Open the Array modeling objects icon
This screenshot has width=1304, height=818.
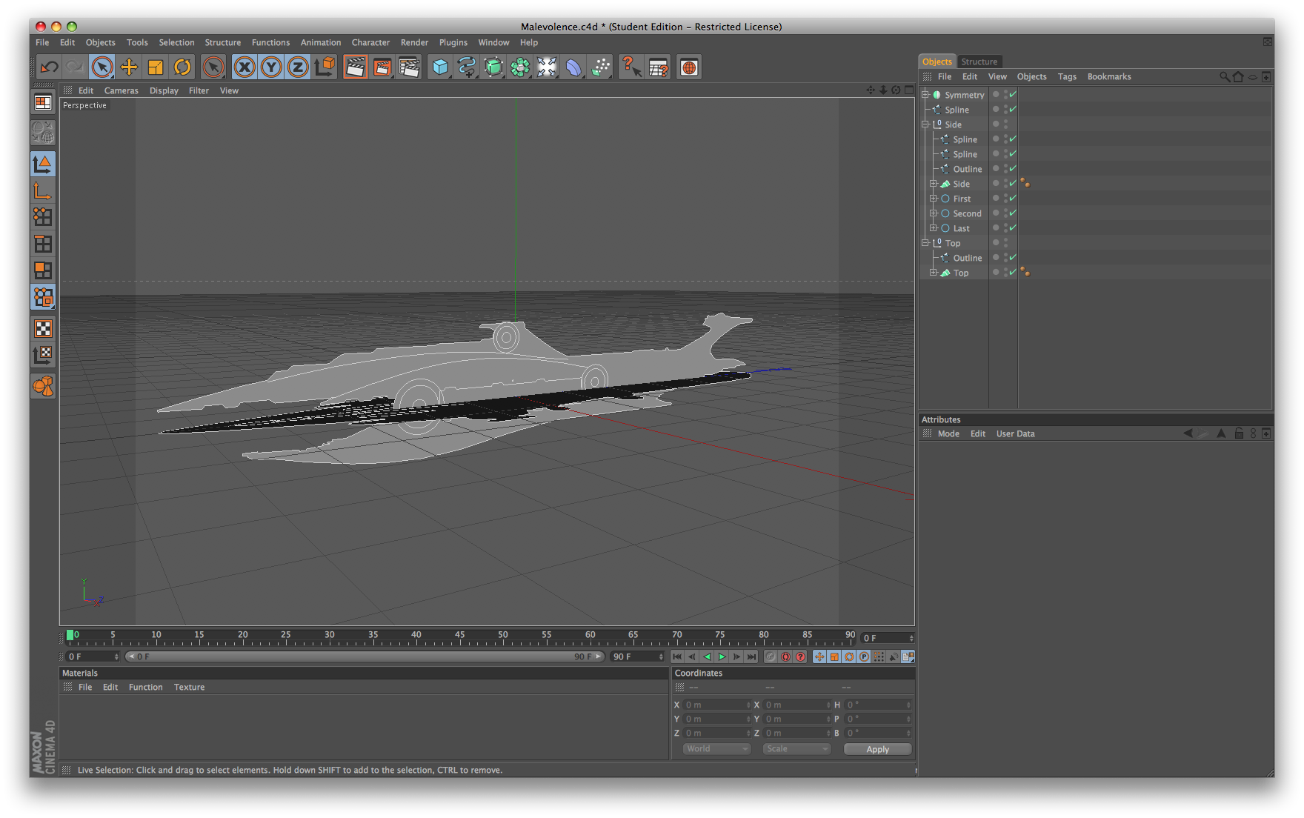(520, 67)
